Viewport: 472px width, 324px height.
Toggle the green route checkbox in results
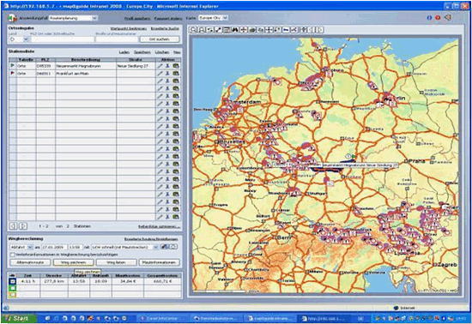(13, 288)
